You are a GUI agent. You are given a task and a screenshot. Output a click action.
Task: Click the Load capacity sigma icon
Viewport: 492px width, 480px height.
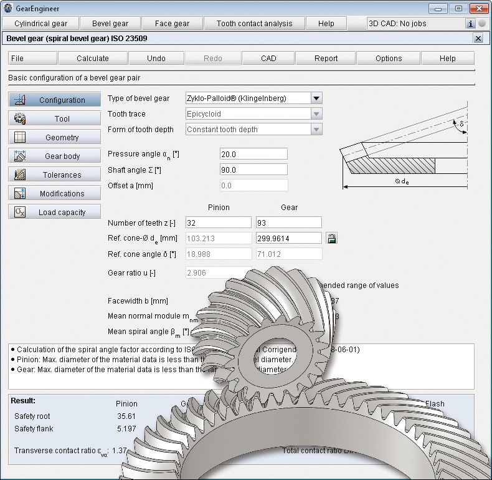(x=20, y=213)
